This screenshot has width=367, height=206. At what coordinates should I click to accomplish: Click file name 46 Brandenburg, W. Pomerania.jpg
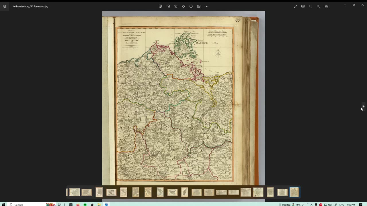click(30, 6)
